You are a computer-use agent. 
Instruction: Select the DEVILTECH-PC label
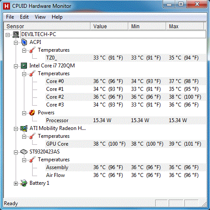click(39, 34)
